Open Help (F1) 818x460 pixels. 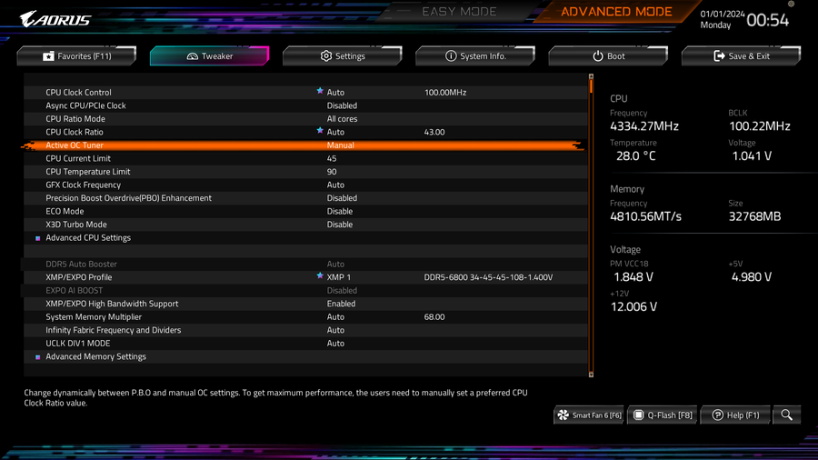point(735,415)
